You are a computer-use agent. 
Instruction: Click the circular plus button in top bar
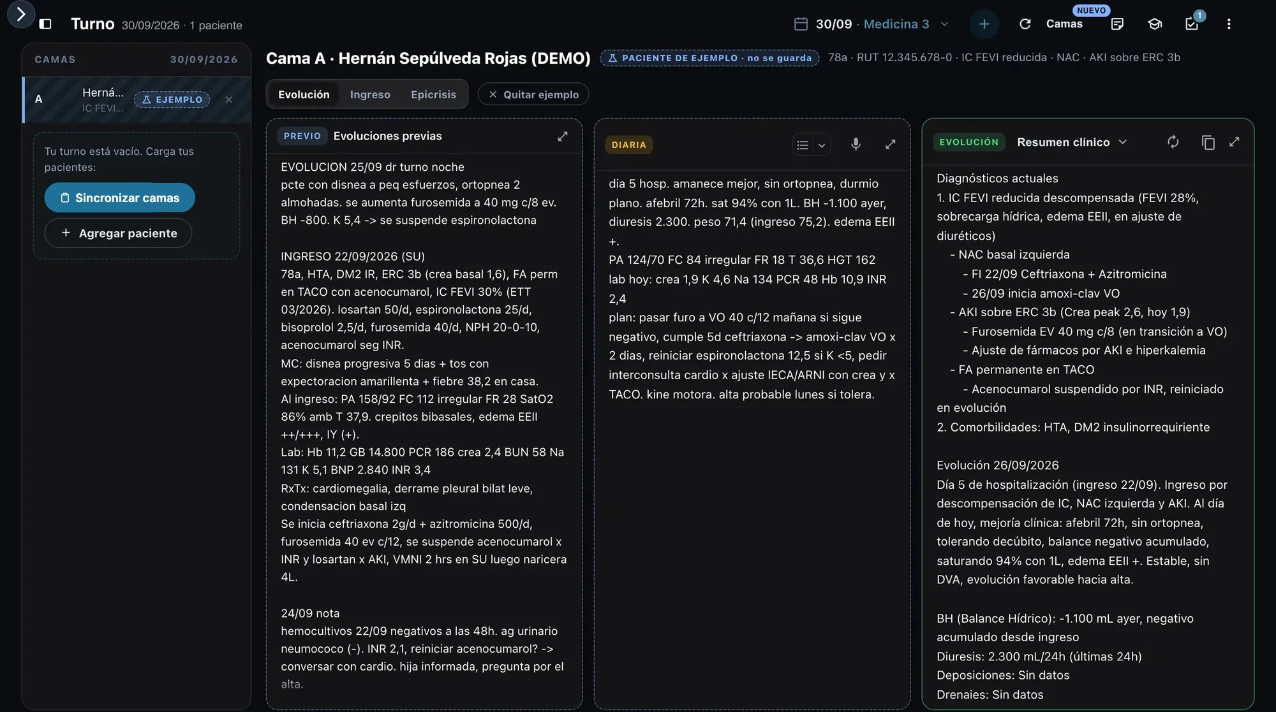pyautogui.click(x=984, y=24)
